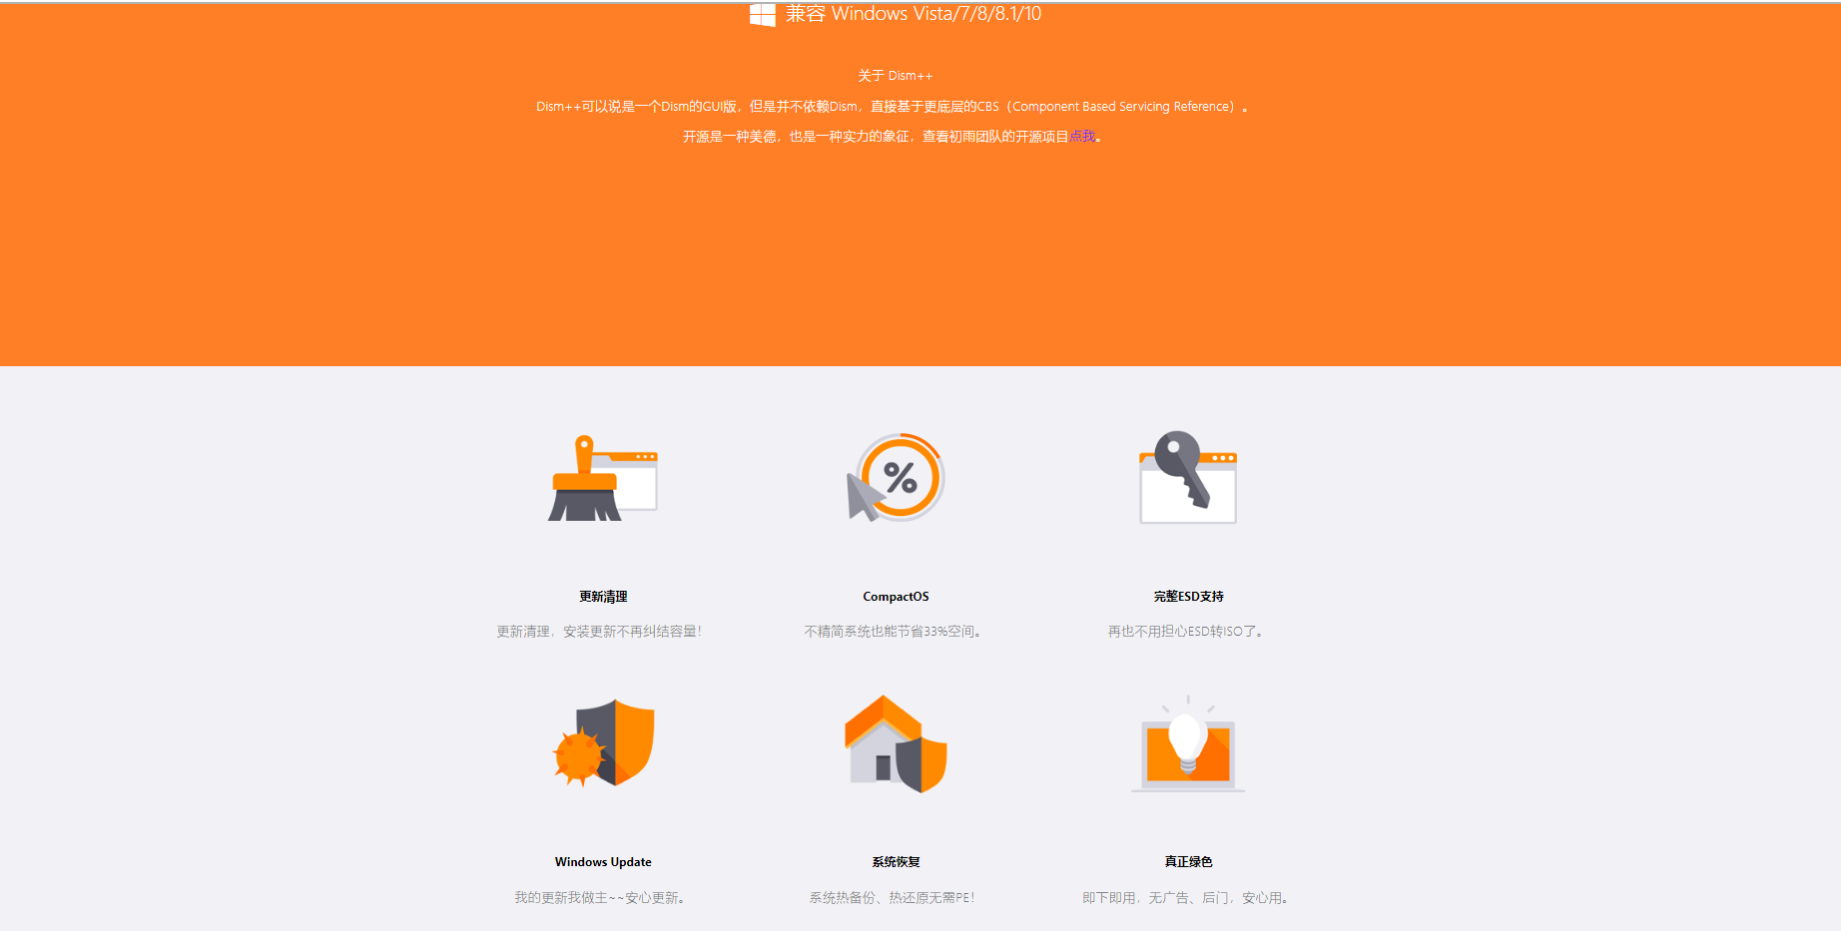Click the 兼容 Windows Vista/7/8/8.1/10 title
The height and width of the screenshot is (931, 1841).
tap(914, 14)
